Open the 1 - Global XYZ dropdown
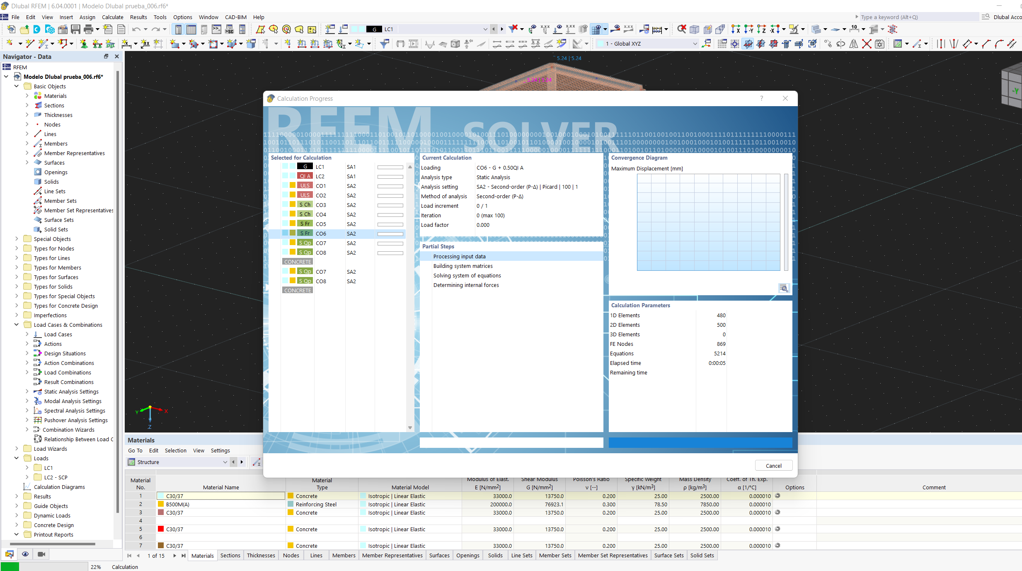Screen dimensions: 1022x571 pos(695,44)
